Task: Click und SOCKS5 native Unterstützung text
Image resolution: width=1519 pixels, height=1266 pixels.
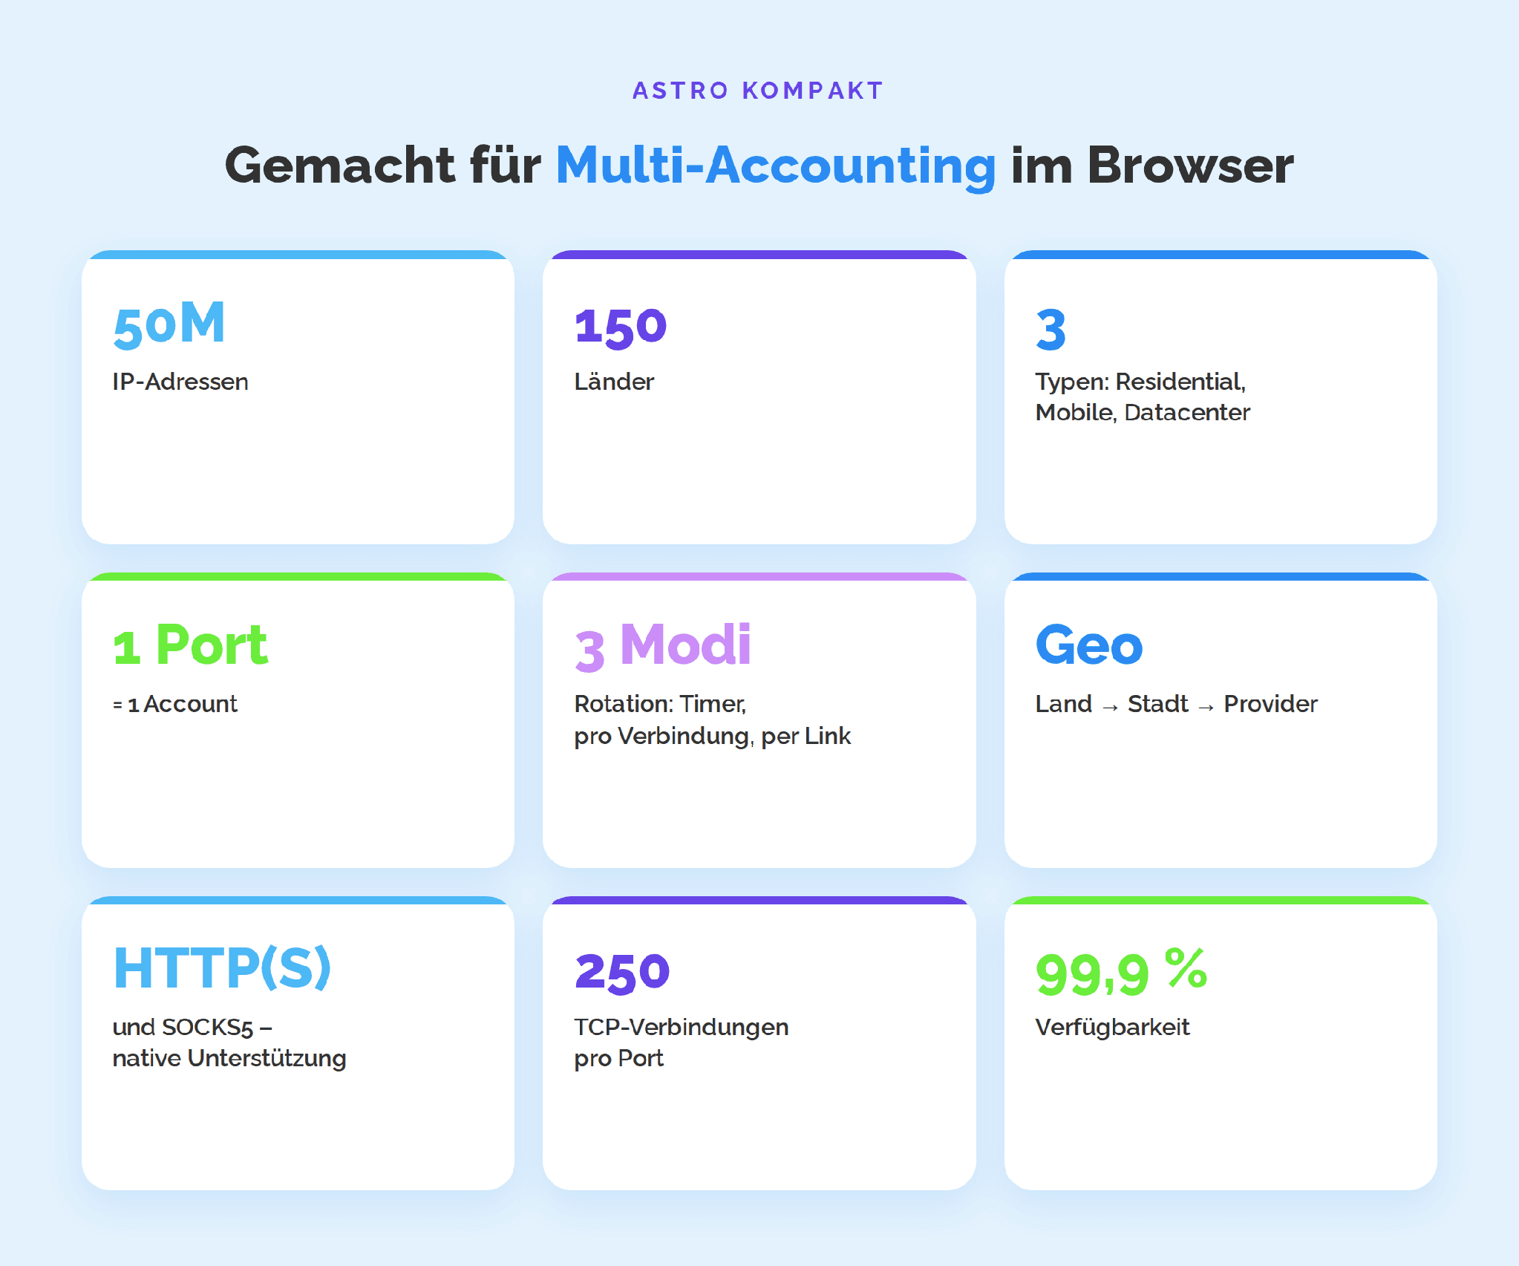Action: point(229,1043)
